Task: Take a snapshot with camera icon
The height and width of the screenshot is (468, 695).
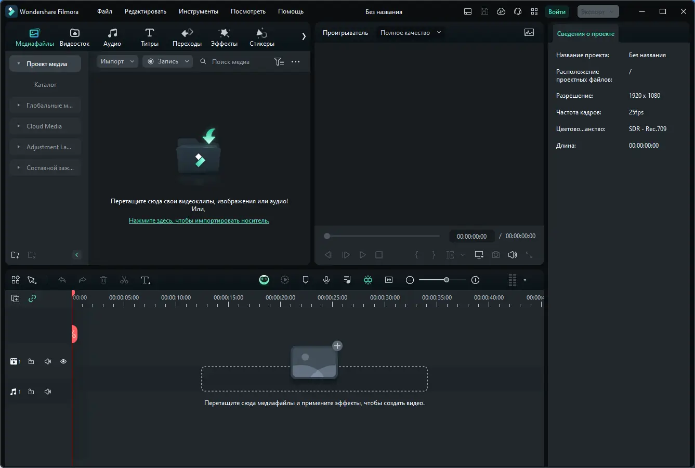Action: [x=496, y=255]
